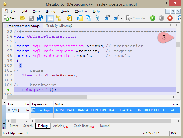Click the green current-line debug arrow

click(8, 90)
